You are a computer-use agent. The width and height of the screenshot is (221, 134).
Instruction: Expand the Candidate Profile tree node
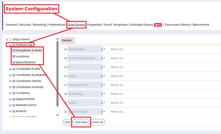tap(10, 69)
